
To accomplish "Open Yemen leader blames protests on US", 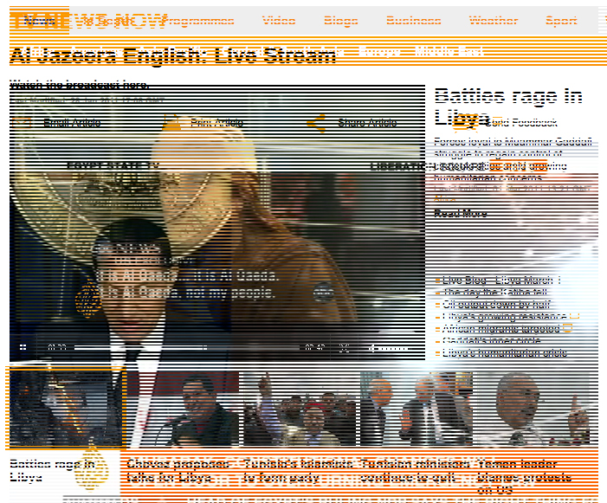I will point(524,477).
